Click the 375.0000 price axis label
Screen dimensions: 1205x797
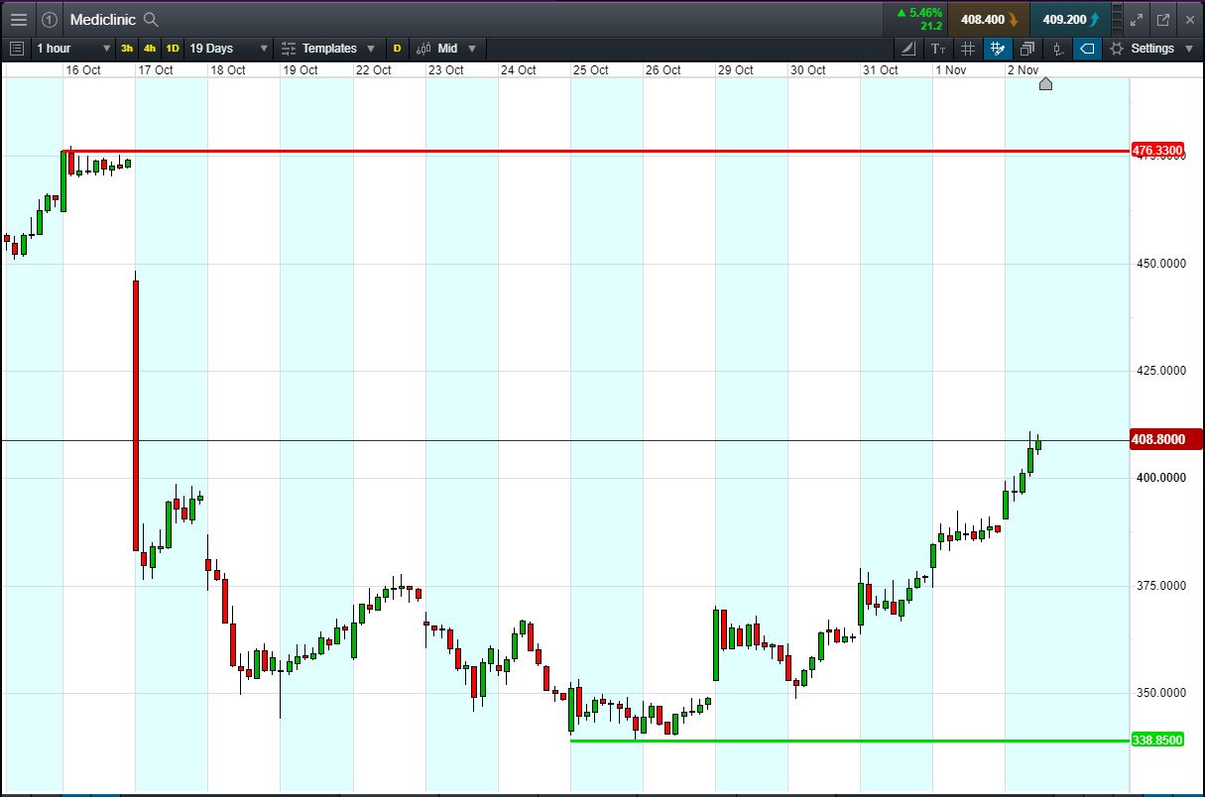point(1161,585)
